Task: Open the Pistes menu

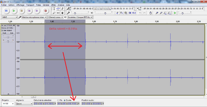Action: pyautogui.click(x=38, y=5)
